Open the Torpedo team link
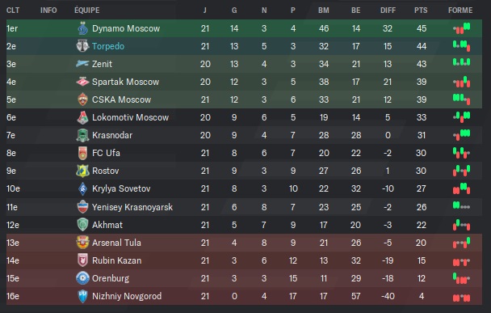The image size is (491, 313). 108,46
